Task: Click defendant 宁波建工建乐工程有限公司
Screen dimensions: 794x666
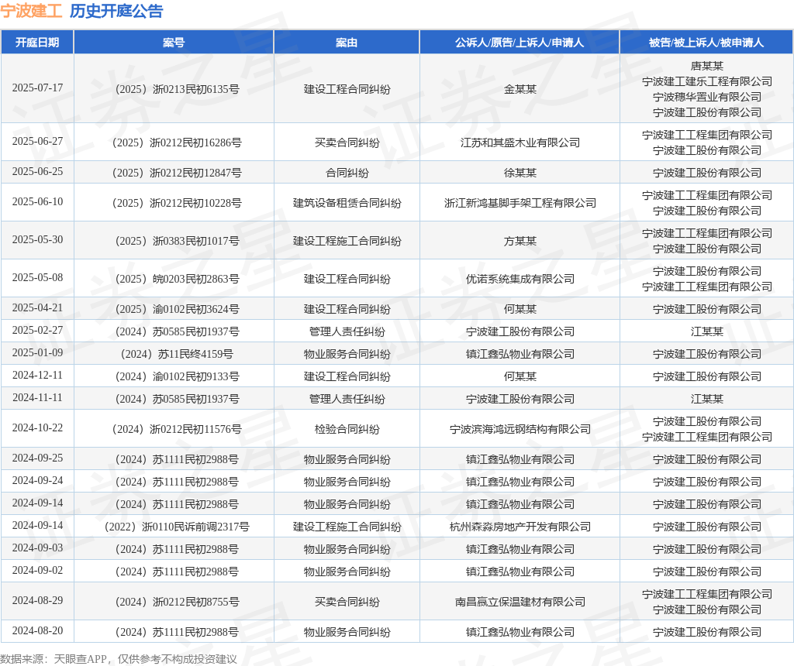Action: 707,81
